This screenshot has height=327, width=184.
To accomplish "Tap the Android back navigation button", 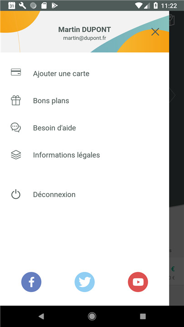I will click(41, 317).
